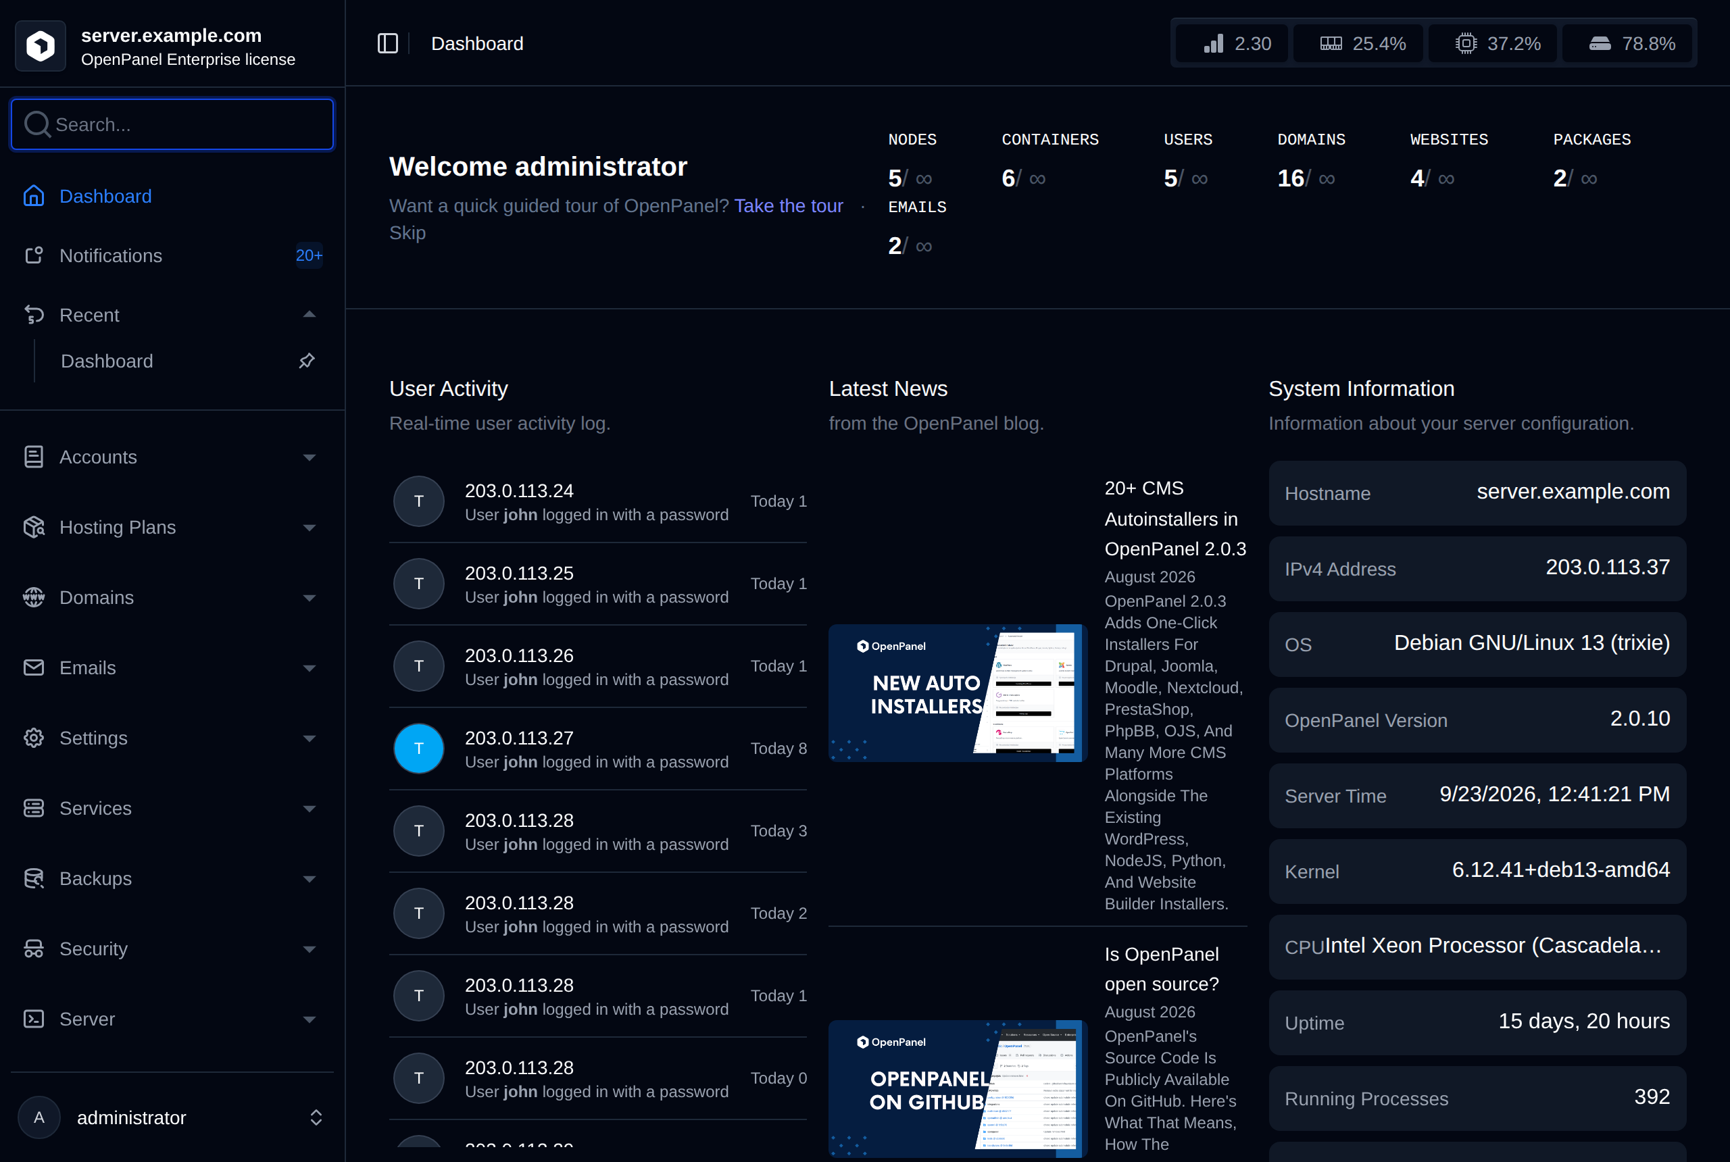1730x1162 pixels.
Task: Expand the Services menu arrow
Action: [309, 809]
